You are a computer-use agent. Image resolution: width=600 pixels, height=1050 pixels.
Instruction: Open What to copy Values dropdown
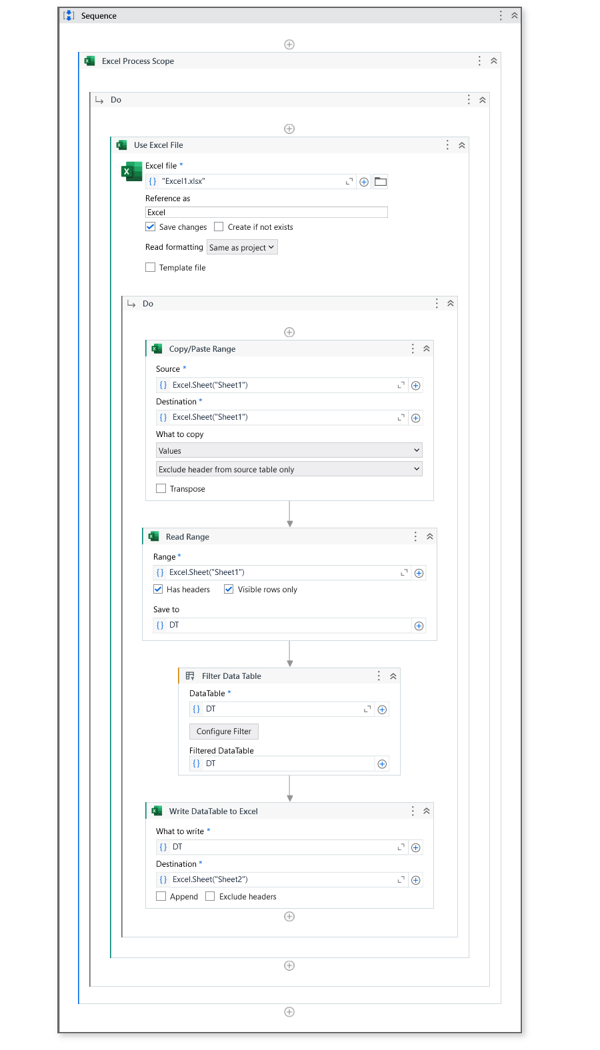pyautogui.click(x=289, y=450)
